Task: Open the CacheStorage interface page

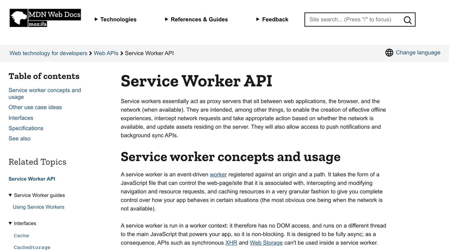Action: [x=32, y=247]
